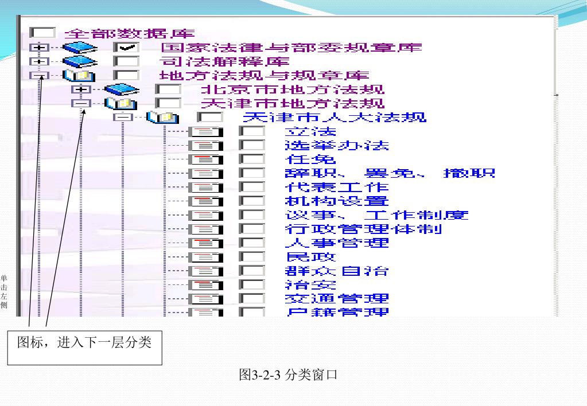
Task: Select the 辞职、罢免、撤职 tree item
Action: point(390,173)
